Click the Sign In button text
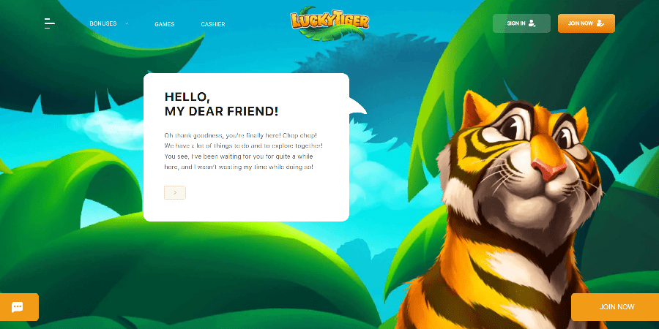This screenshot has height=329, width=659. tap(516, 23)
